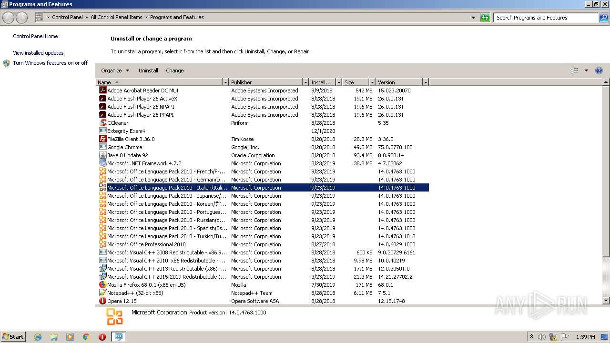Click the Adobe Flash Player 26 PPAPI icon
610x343 pixels.
[102, 115]
